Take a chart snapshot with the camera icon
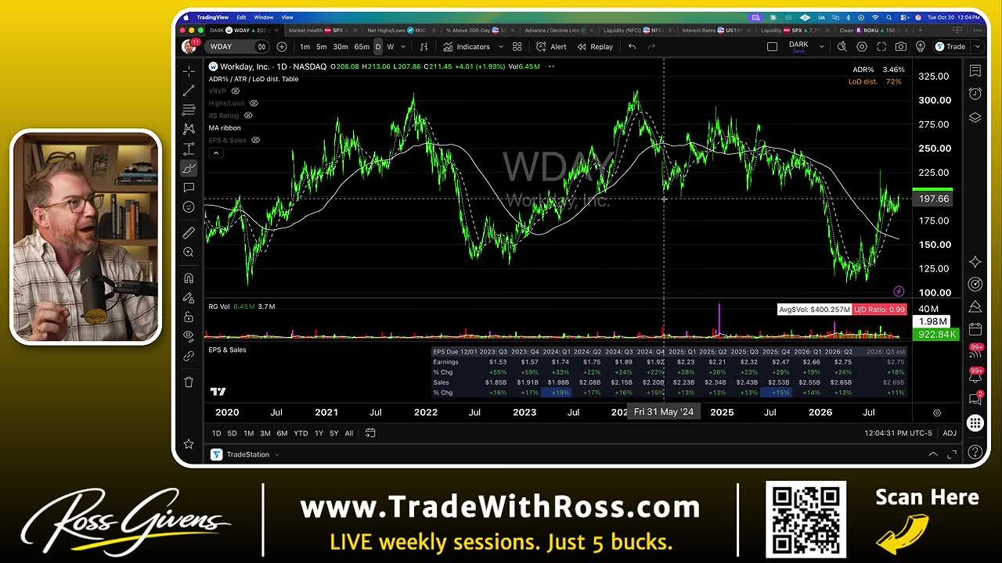Screen dimensions: 1002x563 [901, 47]
